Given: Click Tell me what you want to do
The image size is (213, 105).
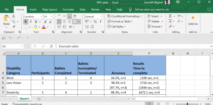Looking at the screenshot, I should (x=152, y=10).
